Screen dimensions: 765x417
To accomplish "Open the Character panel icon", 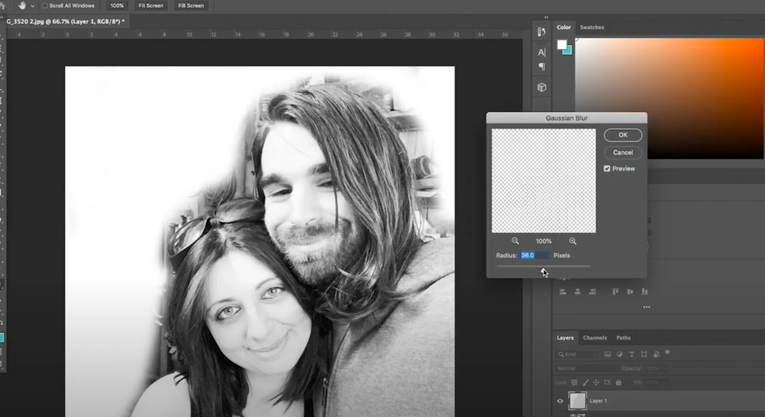I will coord(542,53).
